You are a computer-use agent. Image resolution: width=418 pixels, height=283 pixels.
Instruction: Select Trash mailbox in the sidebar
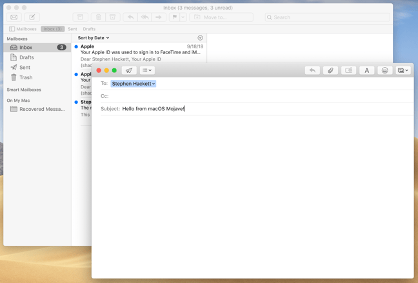pyautogui.click(x=37, y=77)
